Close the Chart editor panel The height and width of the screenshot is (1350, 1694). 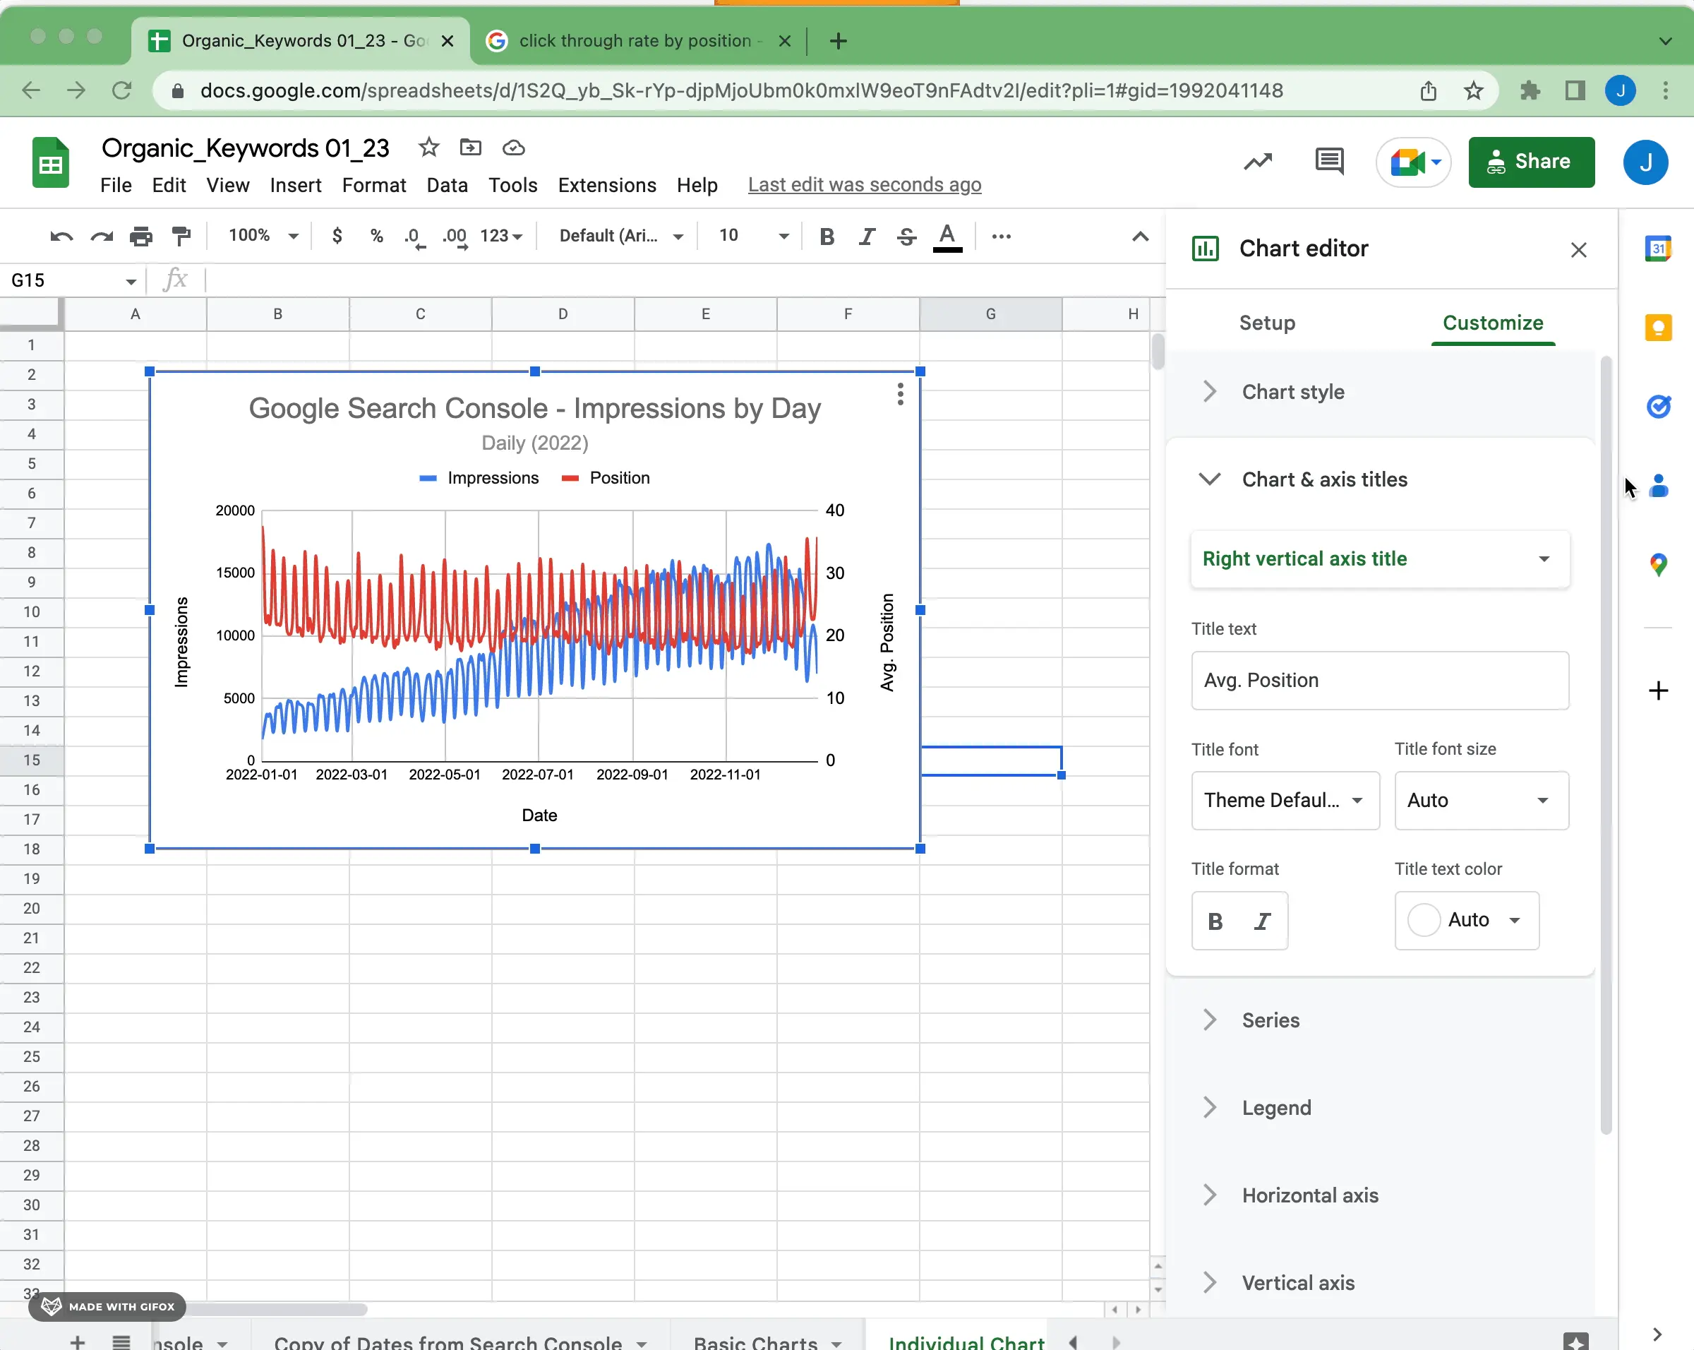click(1578, 248)
